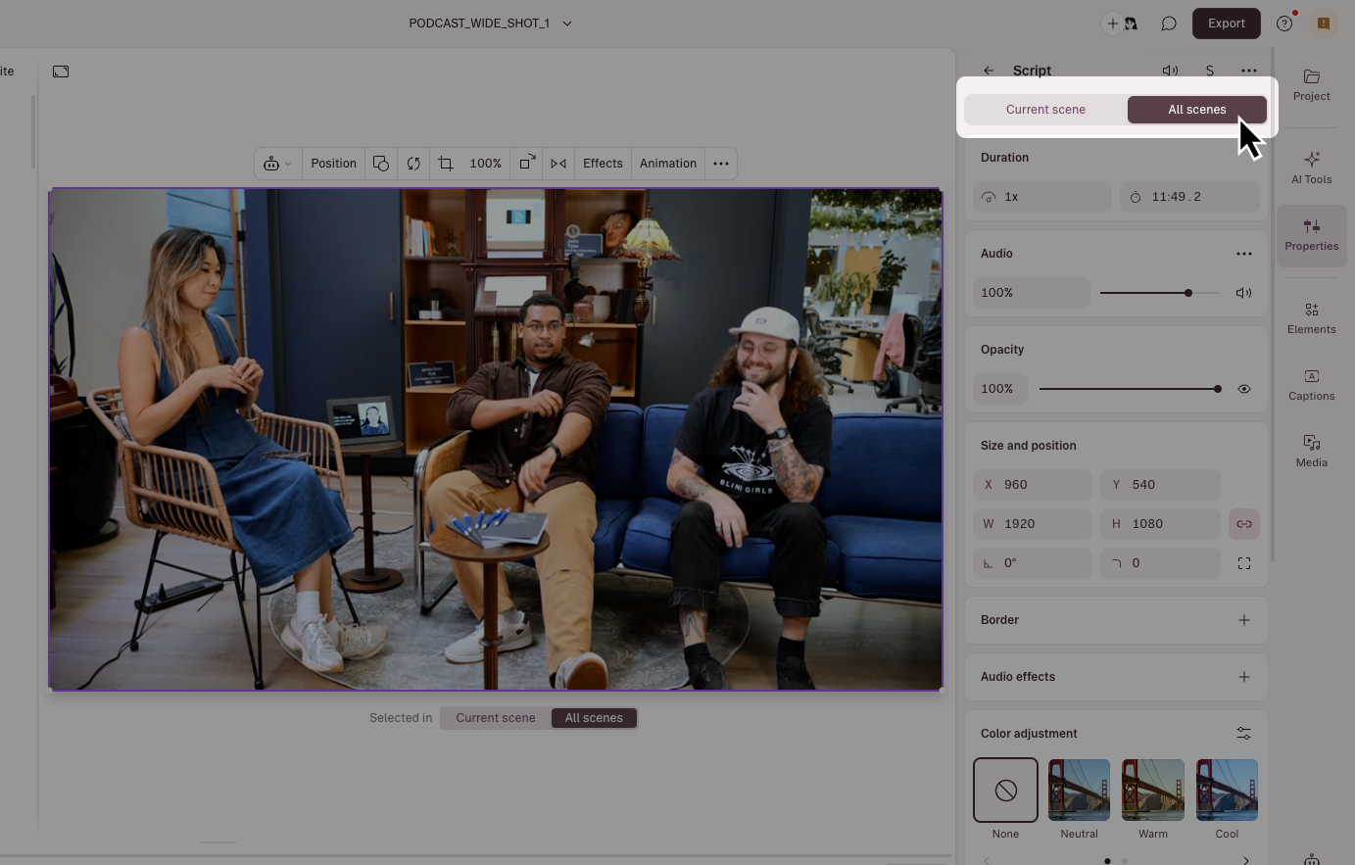
Task: Open the AI Tools panel
Action: tap(1311, 167)
